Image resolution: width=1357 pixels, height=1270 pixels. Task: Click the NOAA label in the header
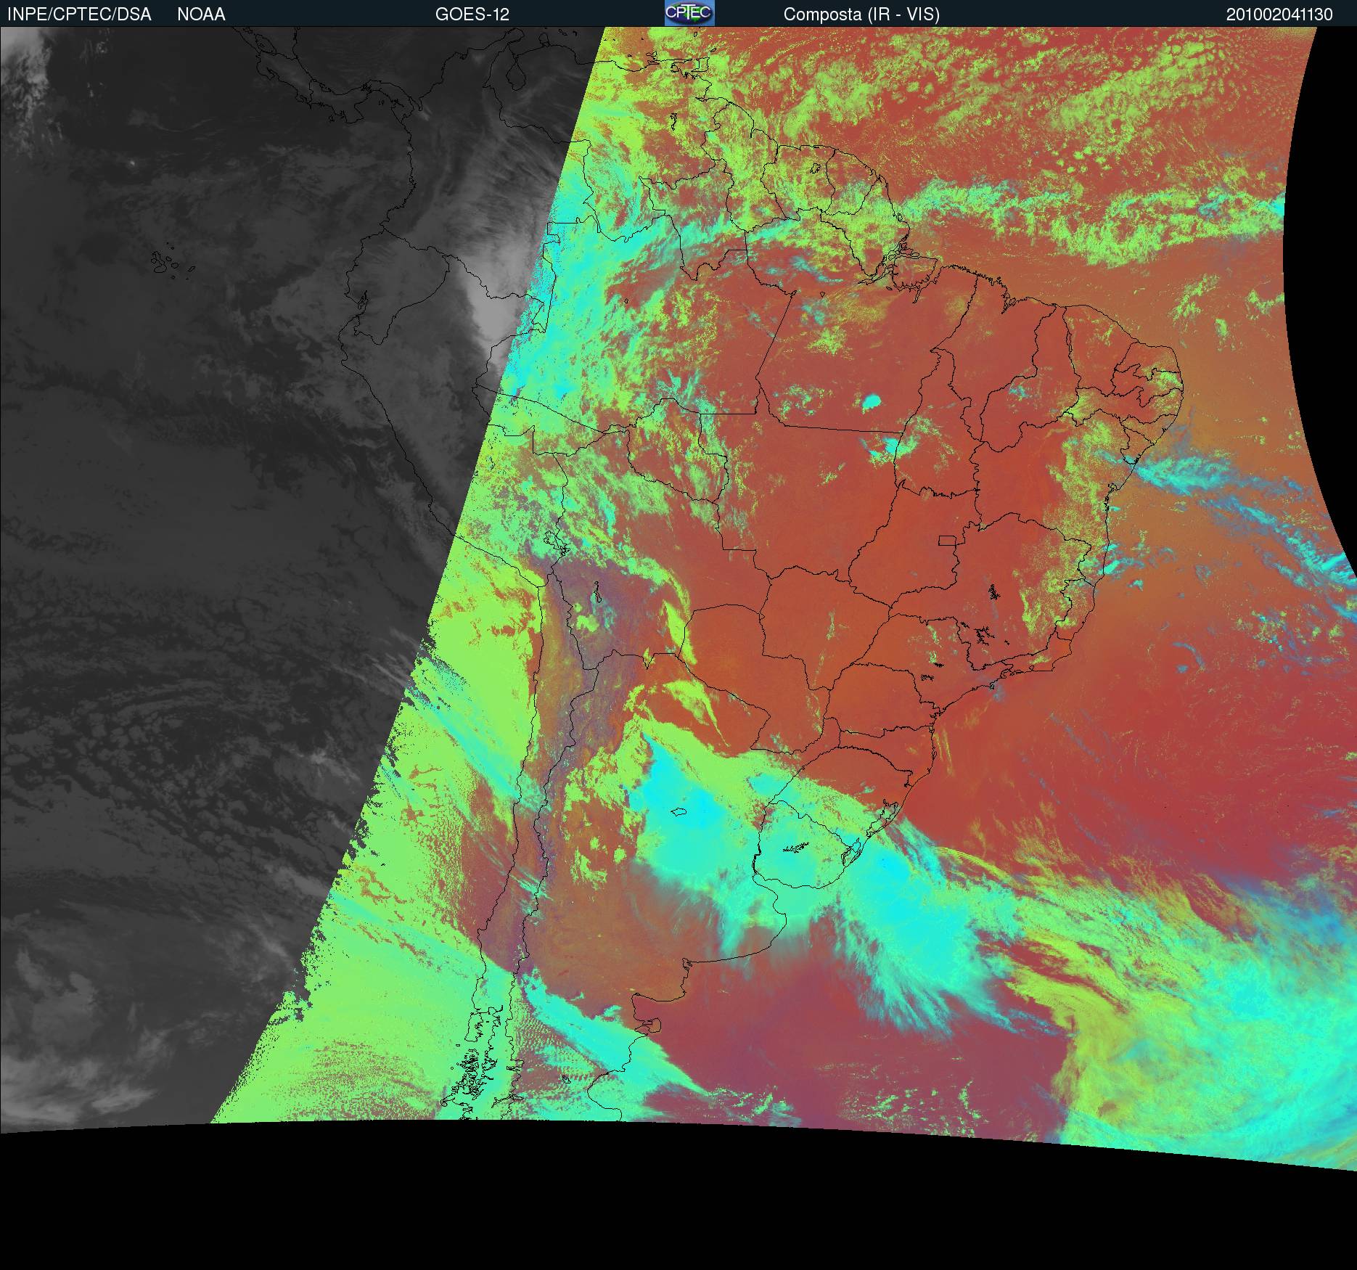click(201, 15)
